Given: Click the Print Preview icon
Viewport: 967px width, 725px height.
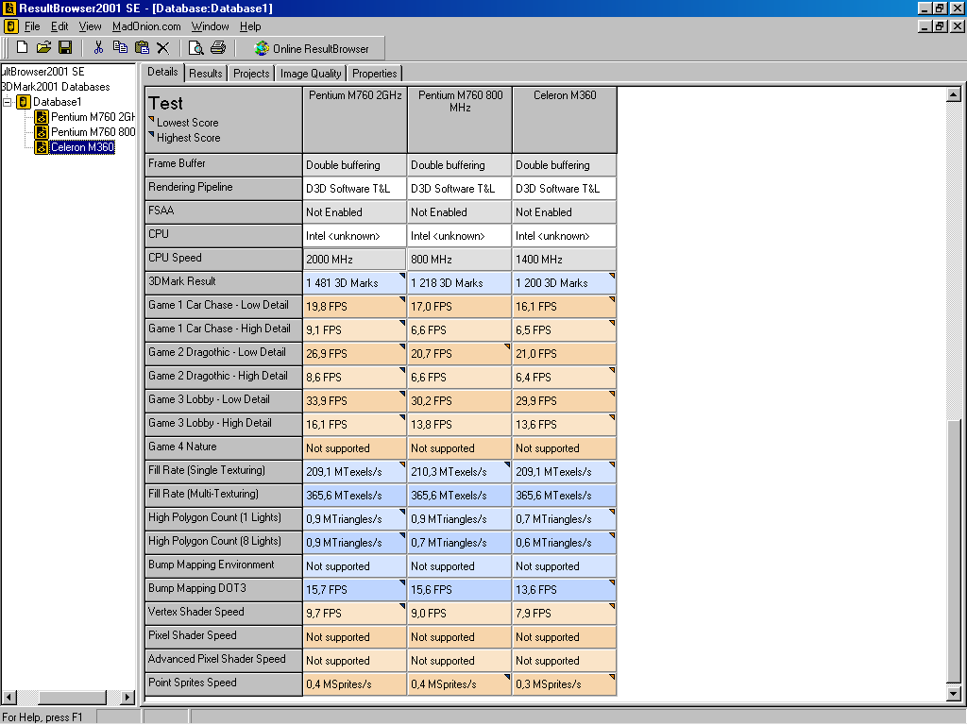Looking at the screenshot, I should coord(196,47).
